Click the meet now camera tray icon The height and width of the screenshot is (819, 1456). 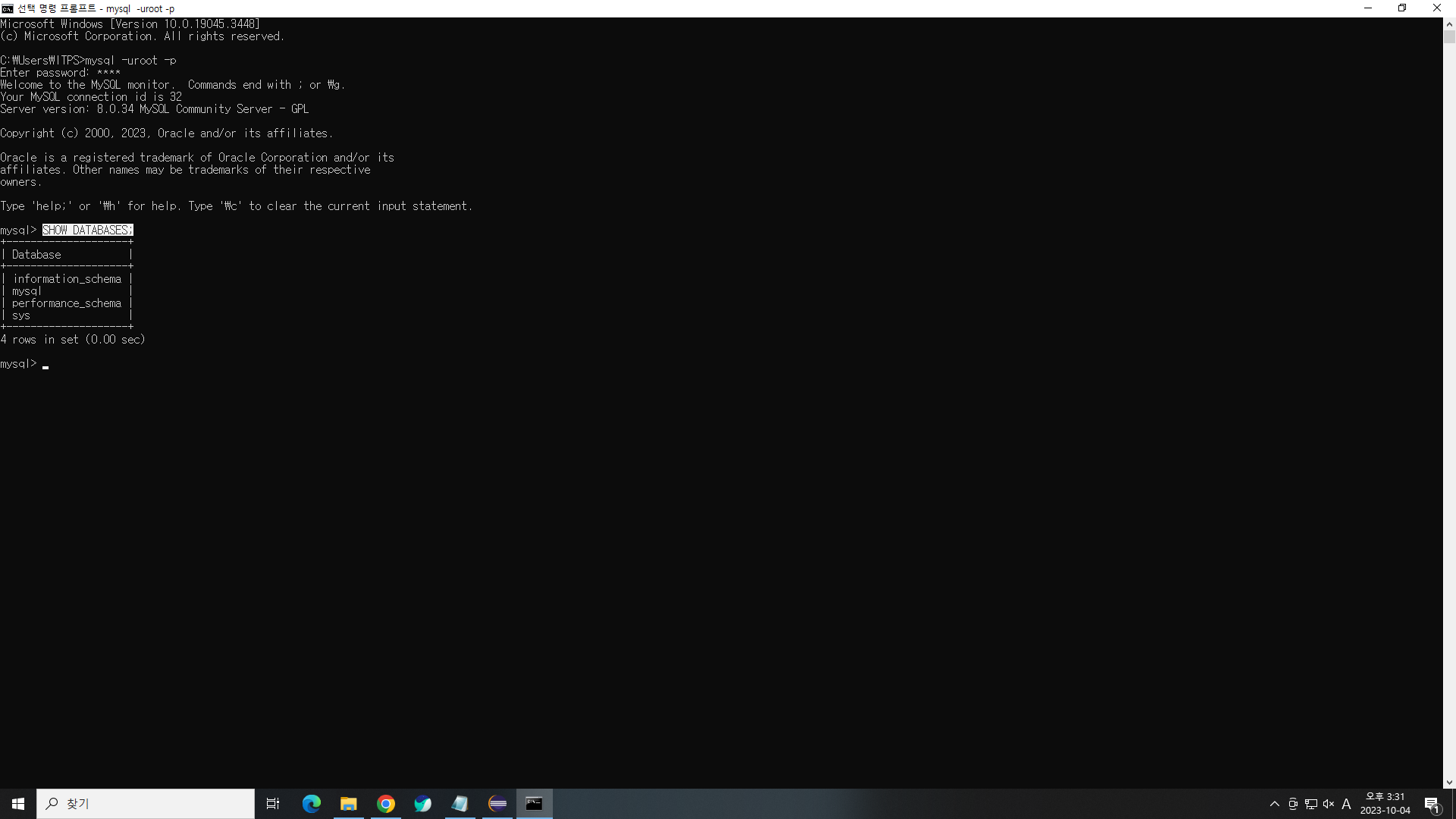[1293, 804]
